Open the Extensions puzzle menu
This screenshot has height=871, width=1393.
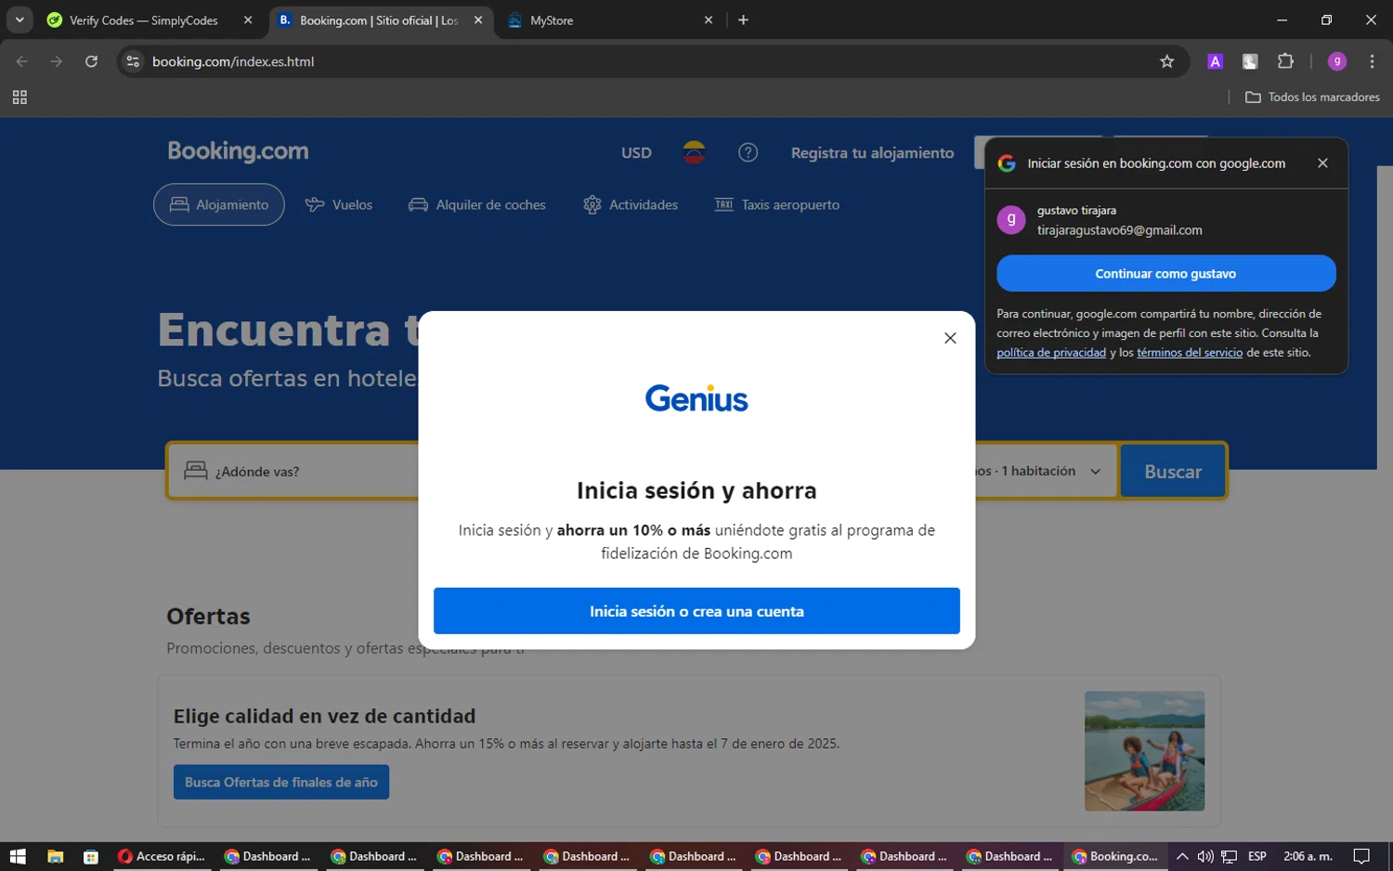pos(1285,61)
